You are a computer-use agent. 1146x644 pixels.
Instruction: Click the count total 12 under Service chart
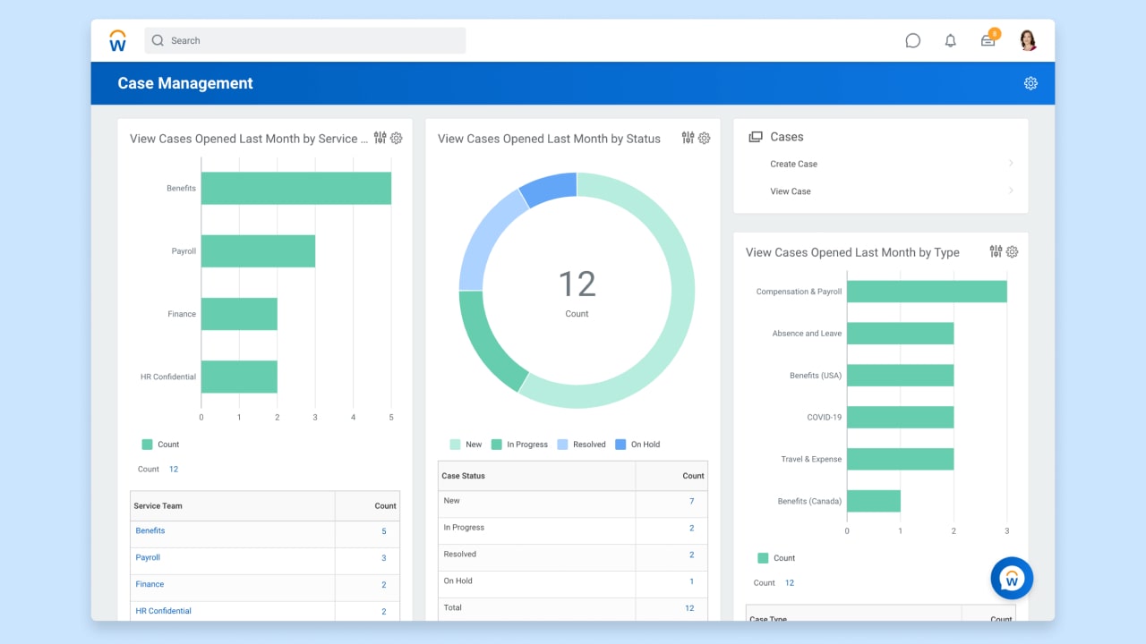tap(174, 469)
